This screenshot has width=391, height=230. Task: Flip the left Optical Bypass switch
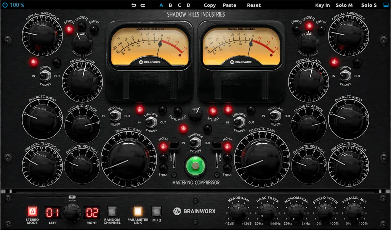[45, 76]
